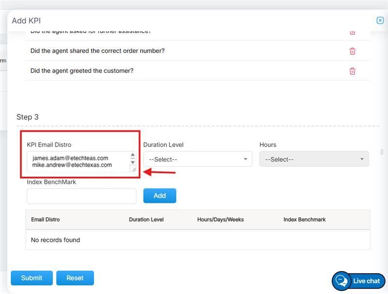
Task: Click trash icon for further assistance question
Action: tap(353, 32)
